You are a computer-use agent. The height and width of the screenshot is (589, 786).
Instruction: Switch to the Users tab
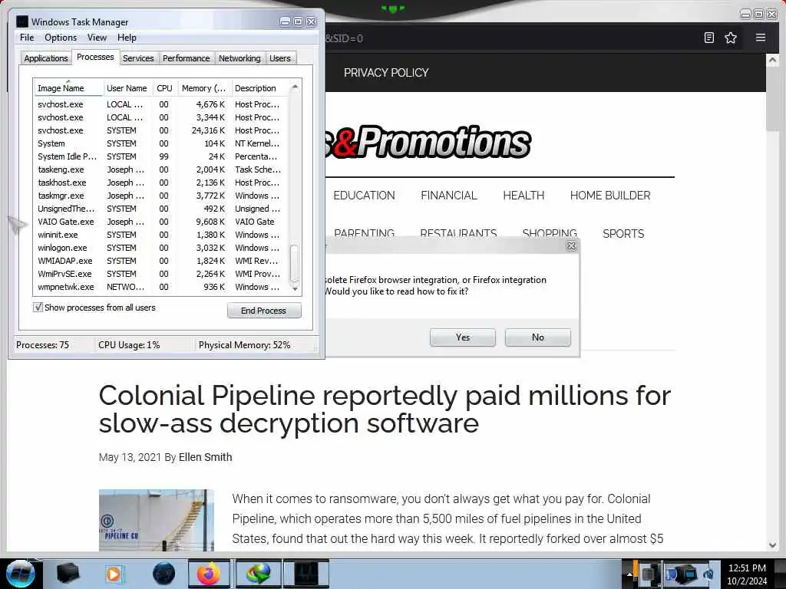279,58
